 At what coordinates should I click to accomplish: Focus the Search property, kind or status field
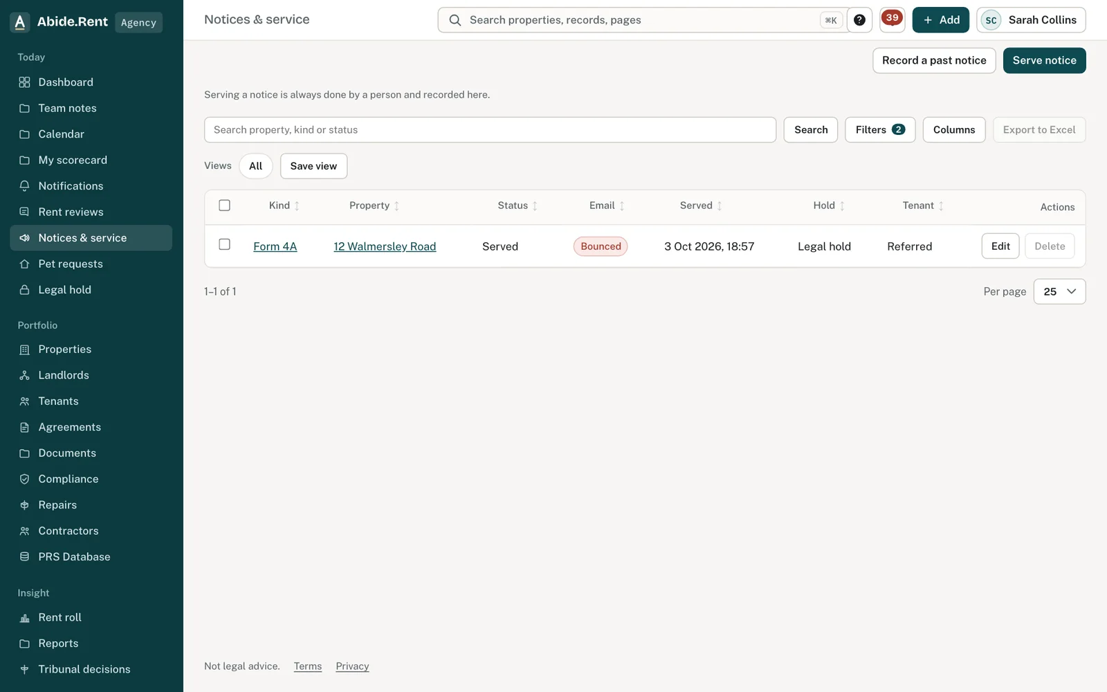tap(490, 130)
